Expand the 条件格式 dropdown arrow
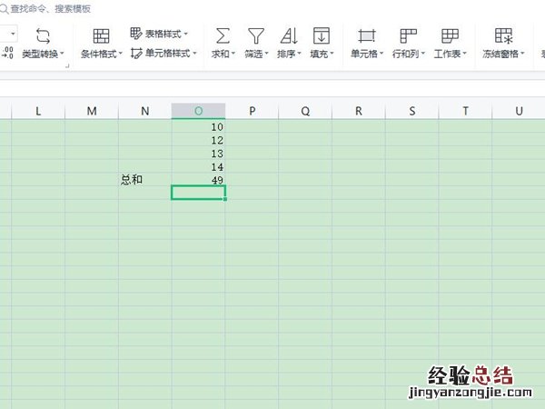 (121, 54)
